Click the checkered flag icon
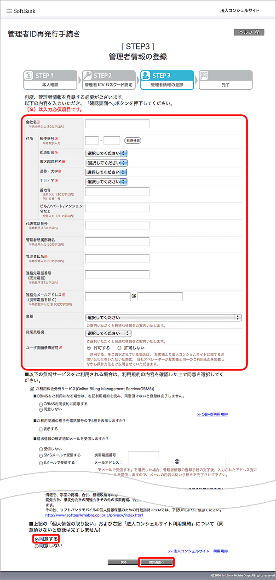This screenshot has height=580, width=276. (205, 76)
